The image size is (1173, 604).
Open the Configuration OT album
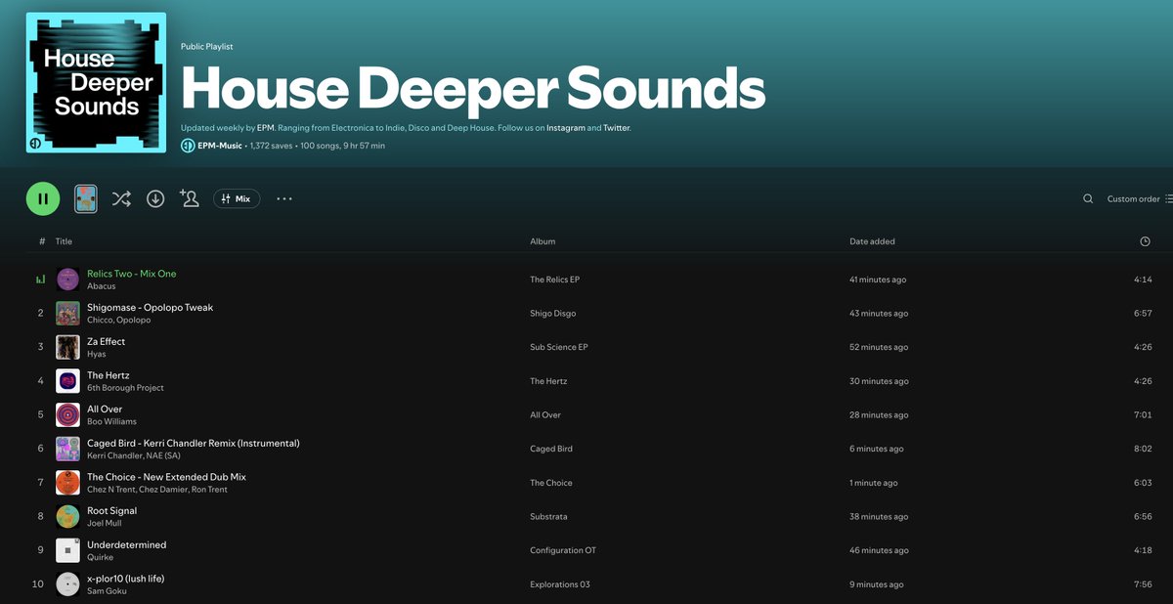(563, 550)
